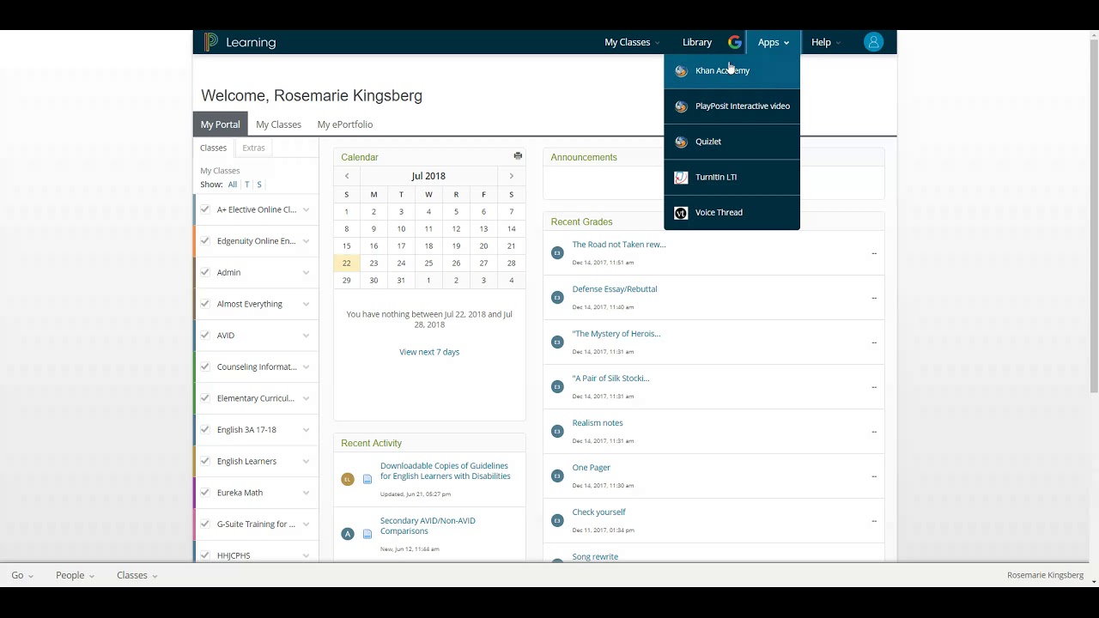Screen dimensions: 1099x618
Task: Switch to the My Portal tab
Action: 221,124
